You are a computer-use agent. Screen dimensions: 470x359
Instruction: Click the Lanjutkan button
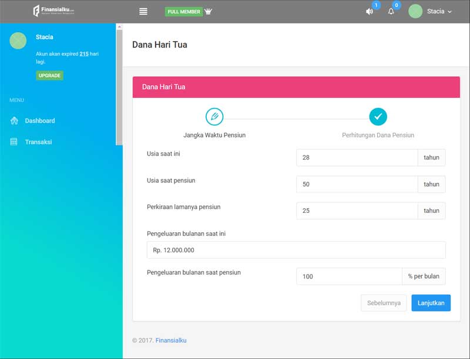pyautogui.click(x=431, y=303)
